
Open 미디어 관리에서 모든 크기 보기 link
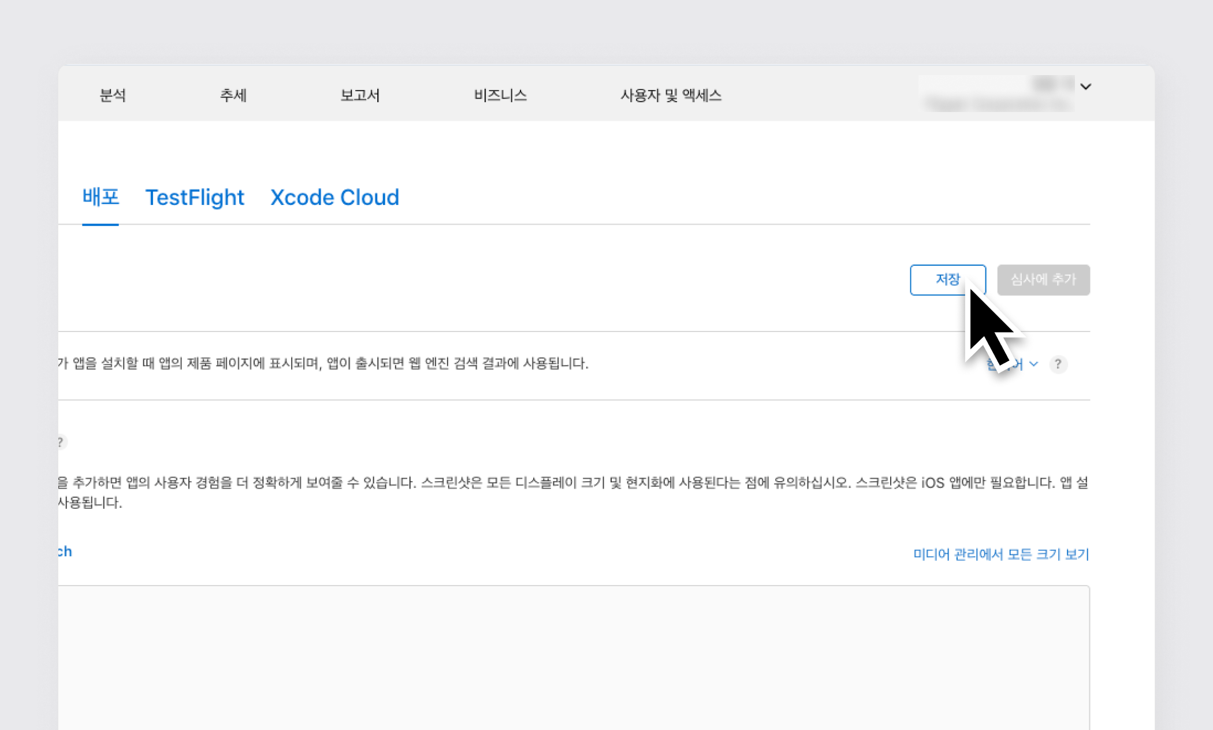pyautogui.click(x=1000, y=554)
